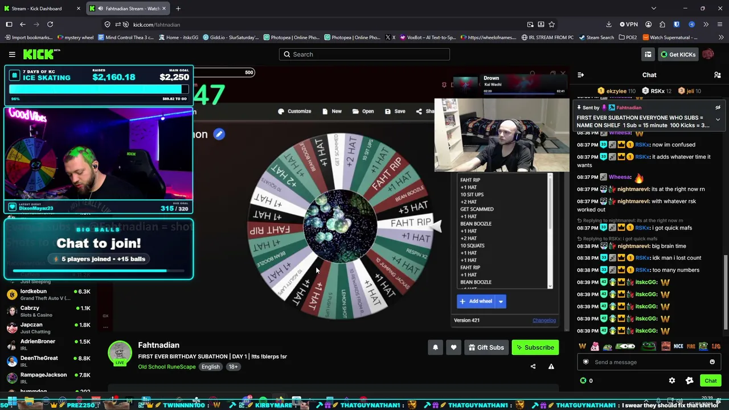Open Cabrzy recommended channel

pos(48,311)
